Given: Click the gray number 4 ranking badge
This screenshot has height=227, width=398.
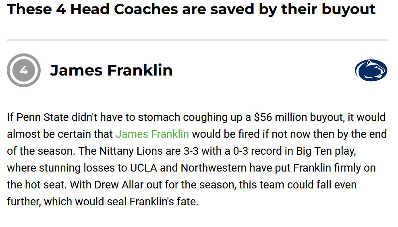Looking at the screenshot, I should [24, 70].
